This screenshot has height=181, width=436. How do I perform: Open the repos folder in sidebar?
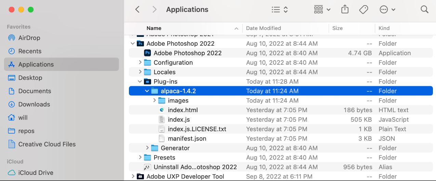pos(61,131)
